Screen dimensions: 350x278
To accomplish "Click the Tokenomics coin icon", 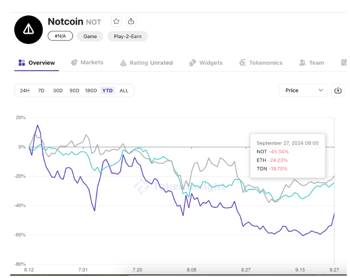I will click(243, 63).
